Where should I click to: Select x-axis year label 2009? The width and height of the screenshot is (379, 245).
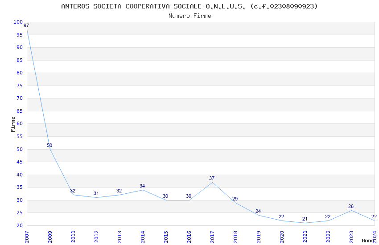50,237
